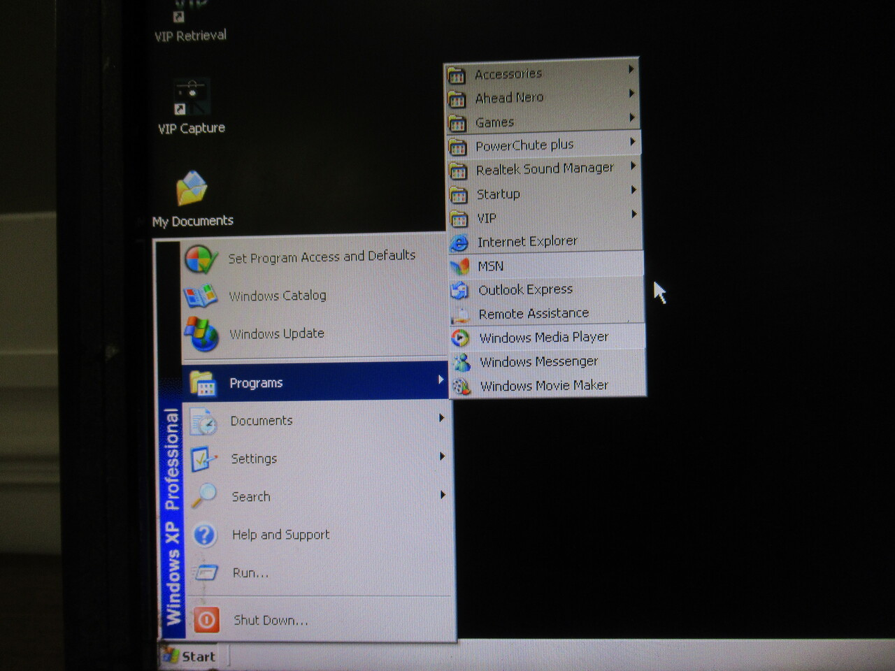Image resolution: width=895 pixels, height=671 pixels.
Task: Click the red Shut Down icon
Action: pyautogui.click(x=206, y=620)
